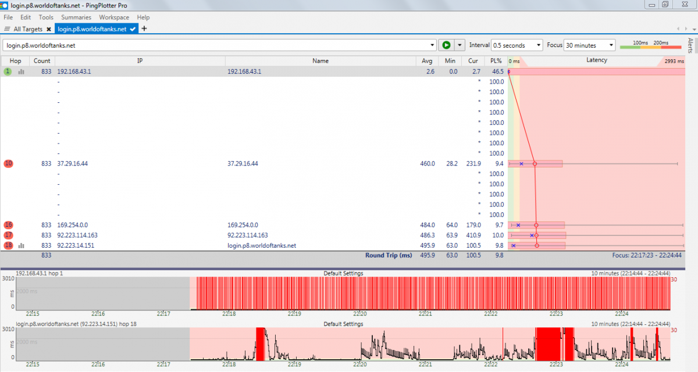698x372 pixels.
Task: Open the Workspace menu
Action: click(114, 17)
